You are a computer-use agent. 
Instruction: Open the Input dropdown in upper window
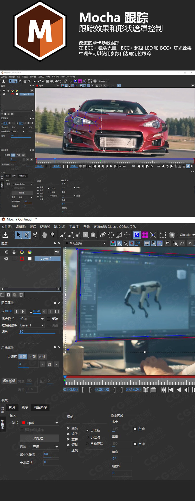point(48,86)
